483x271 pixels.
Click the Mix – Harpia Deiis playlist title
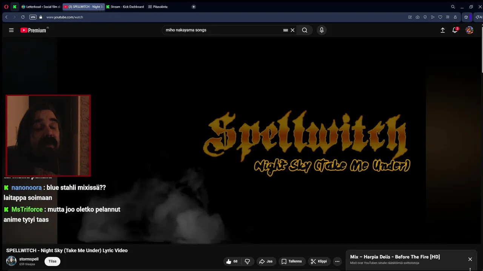[395, 257]
